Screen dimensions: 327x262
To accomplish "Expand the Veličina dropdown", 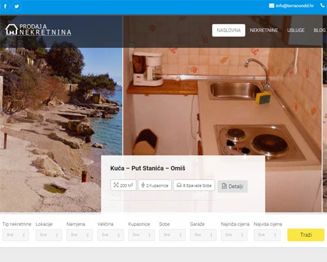I will pyautogui.click(x=111, y=235).
